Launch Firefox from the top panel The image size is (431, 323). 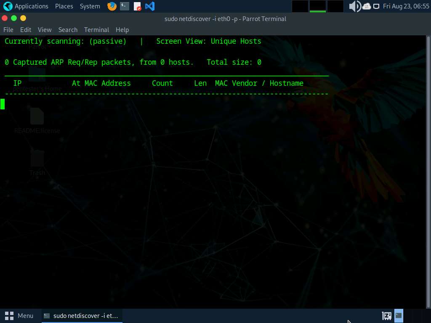click(112, 6)
